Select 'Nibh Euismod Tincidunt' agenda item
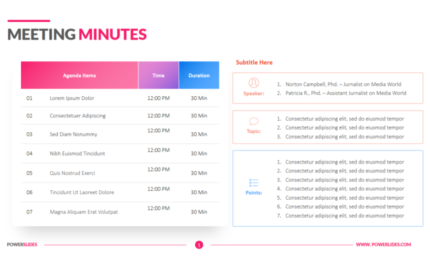Viewport: 430px width, 259px height. [77, 153]
